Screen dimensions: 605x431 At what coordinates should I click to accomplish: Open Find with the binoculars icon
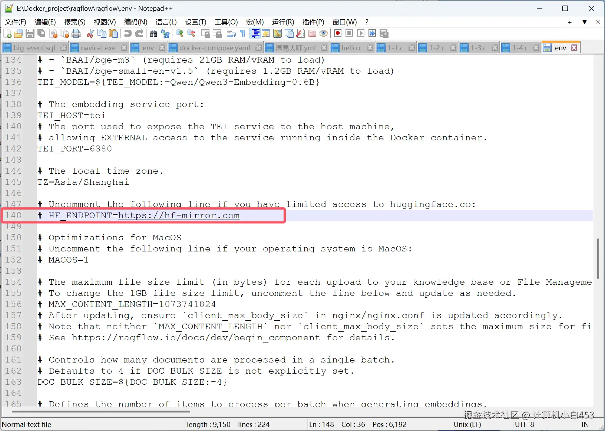(153, 34)
